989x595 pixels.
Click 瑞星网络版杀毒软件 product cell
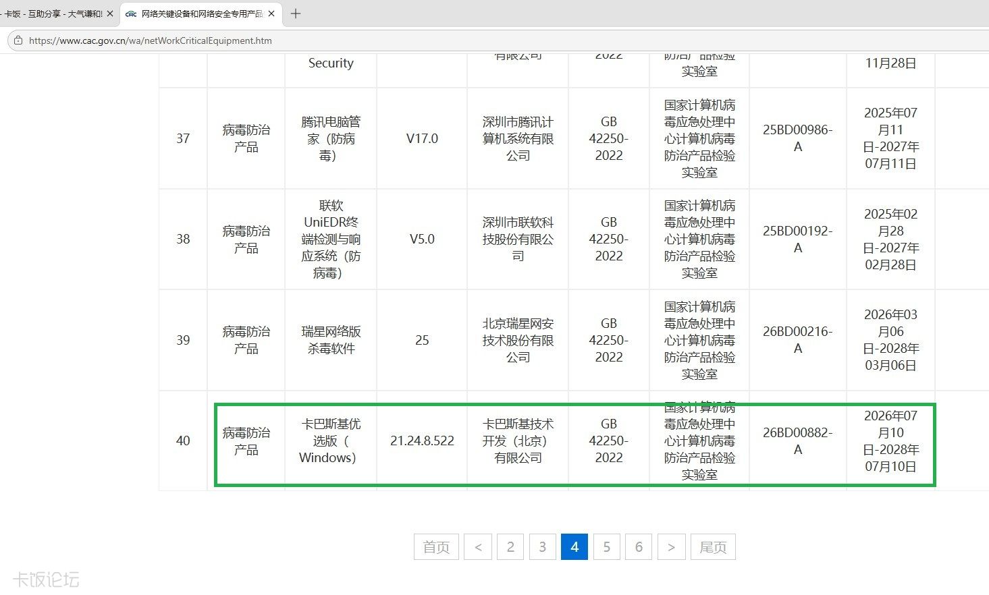tap(331, 340)
